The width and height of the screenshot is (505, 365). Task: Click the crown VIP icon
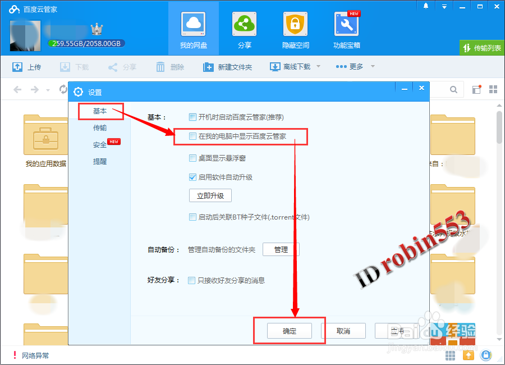pos(97,30)
